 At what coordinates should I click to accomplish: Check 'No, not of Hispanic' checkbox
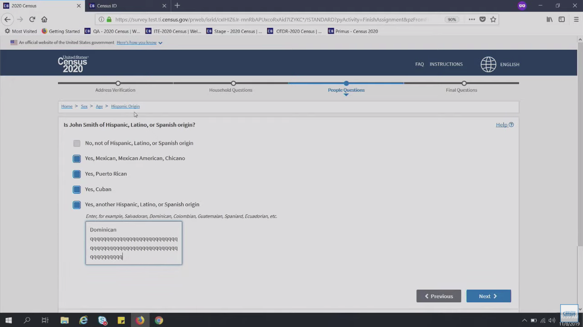[77, 143]
